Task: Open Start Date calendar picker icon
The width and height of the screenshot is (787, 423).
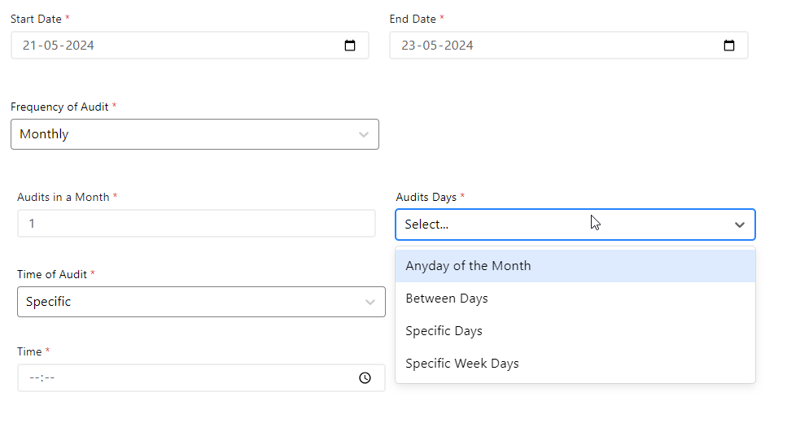Action: click(x=350, y=46)
